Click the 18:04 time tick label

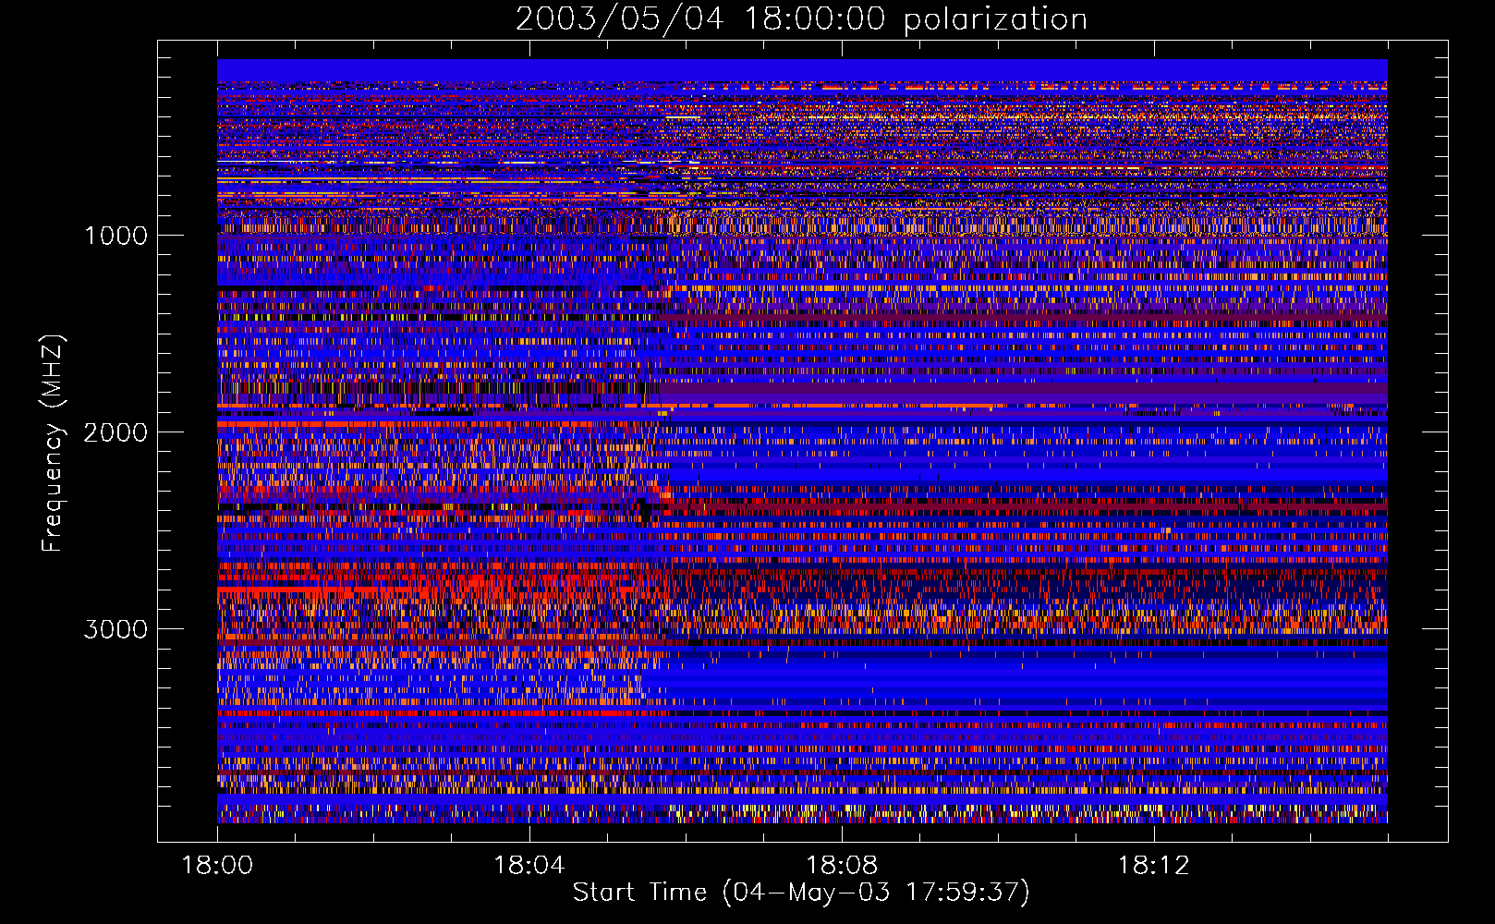click(529, 865)
